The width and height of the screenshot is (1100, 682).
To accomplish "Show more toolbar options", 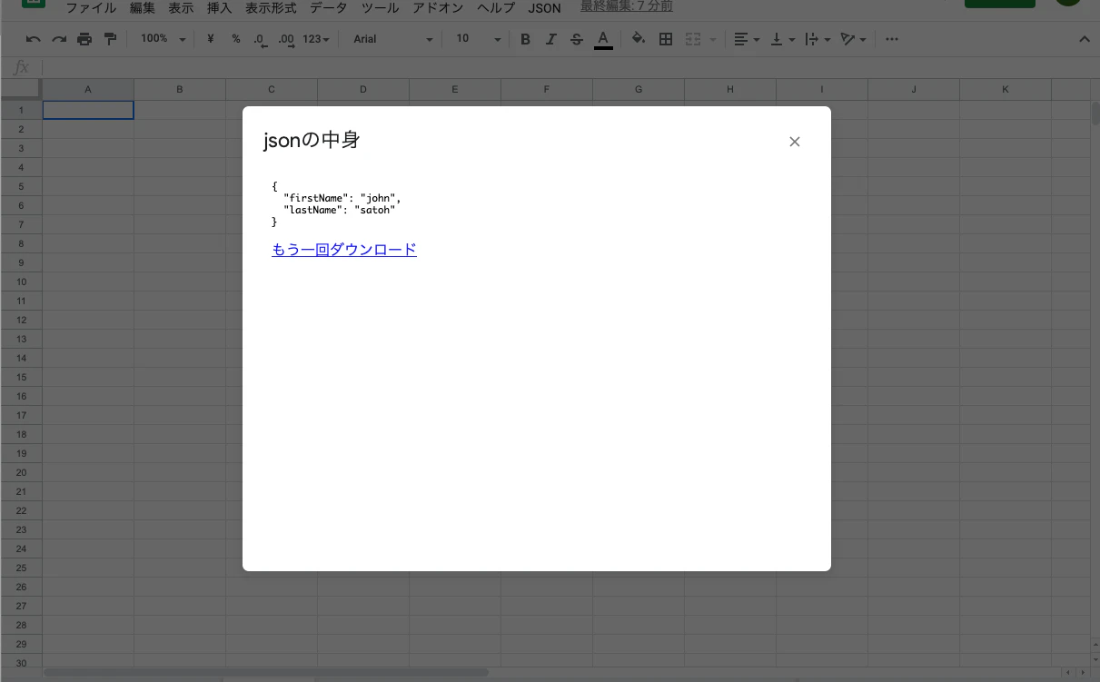I will 892,39.
